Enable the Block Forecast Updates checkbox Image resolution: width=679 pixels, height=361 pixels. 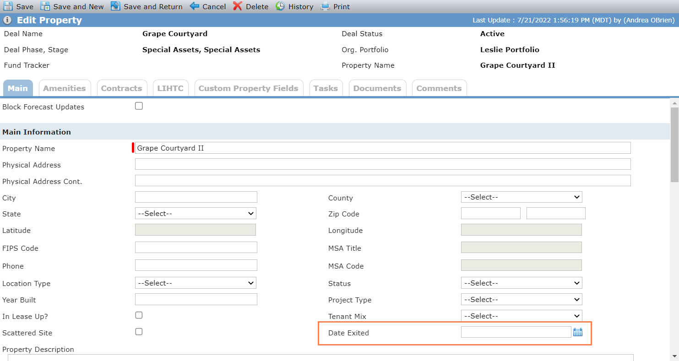click(x=139, y=106)
